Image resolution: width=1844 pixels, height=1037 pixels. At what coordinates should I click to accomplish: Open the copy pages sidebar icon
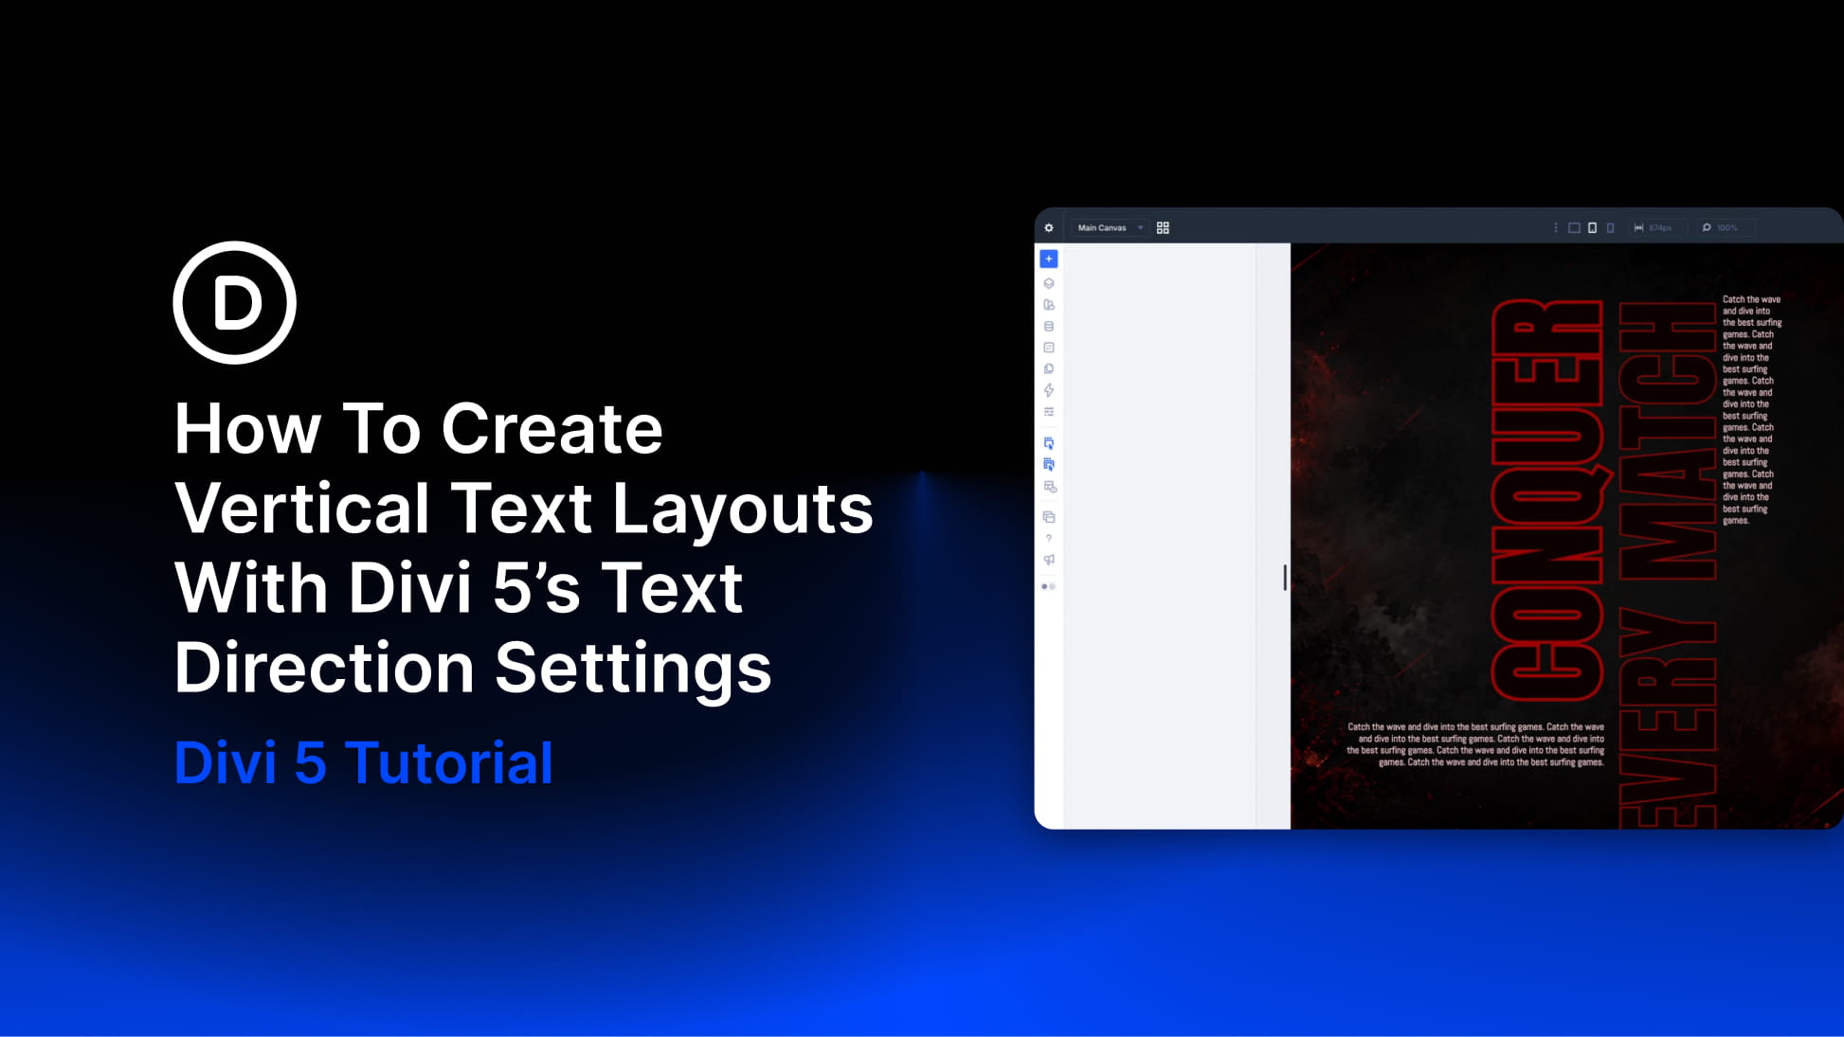1049,368
